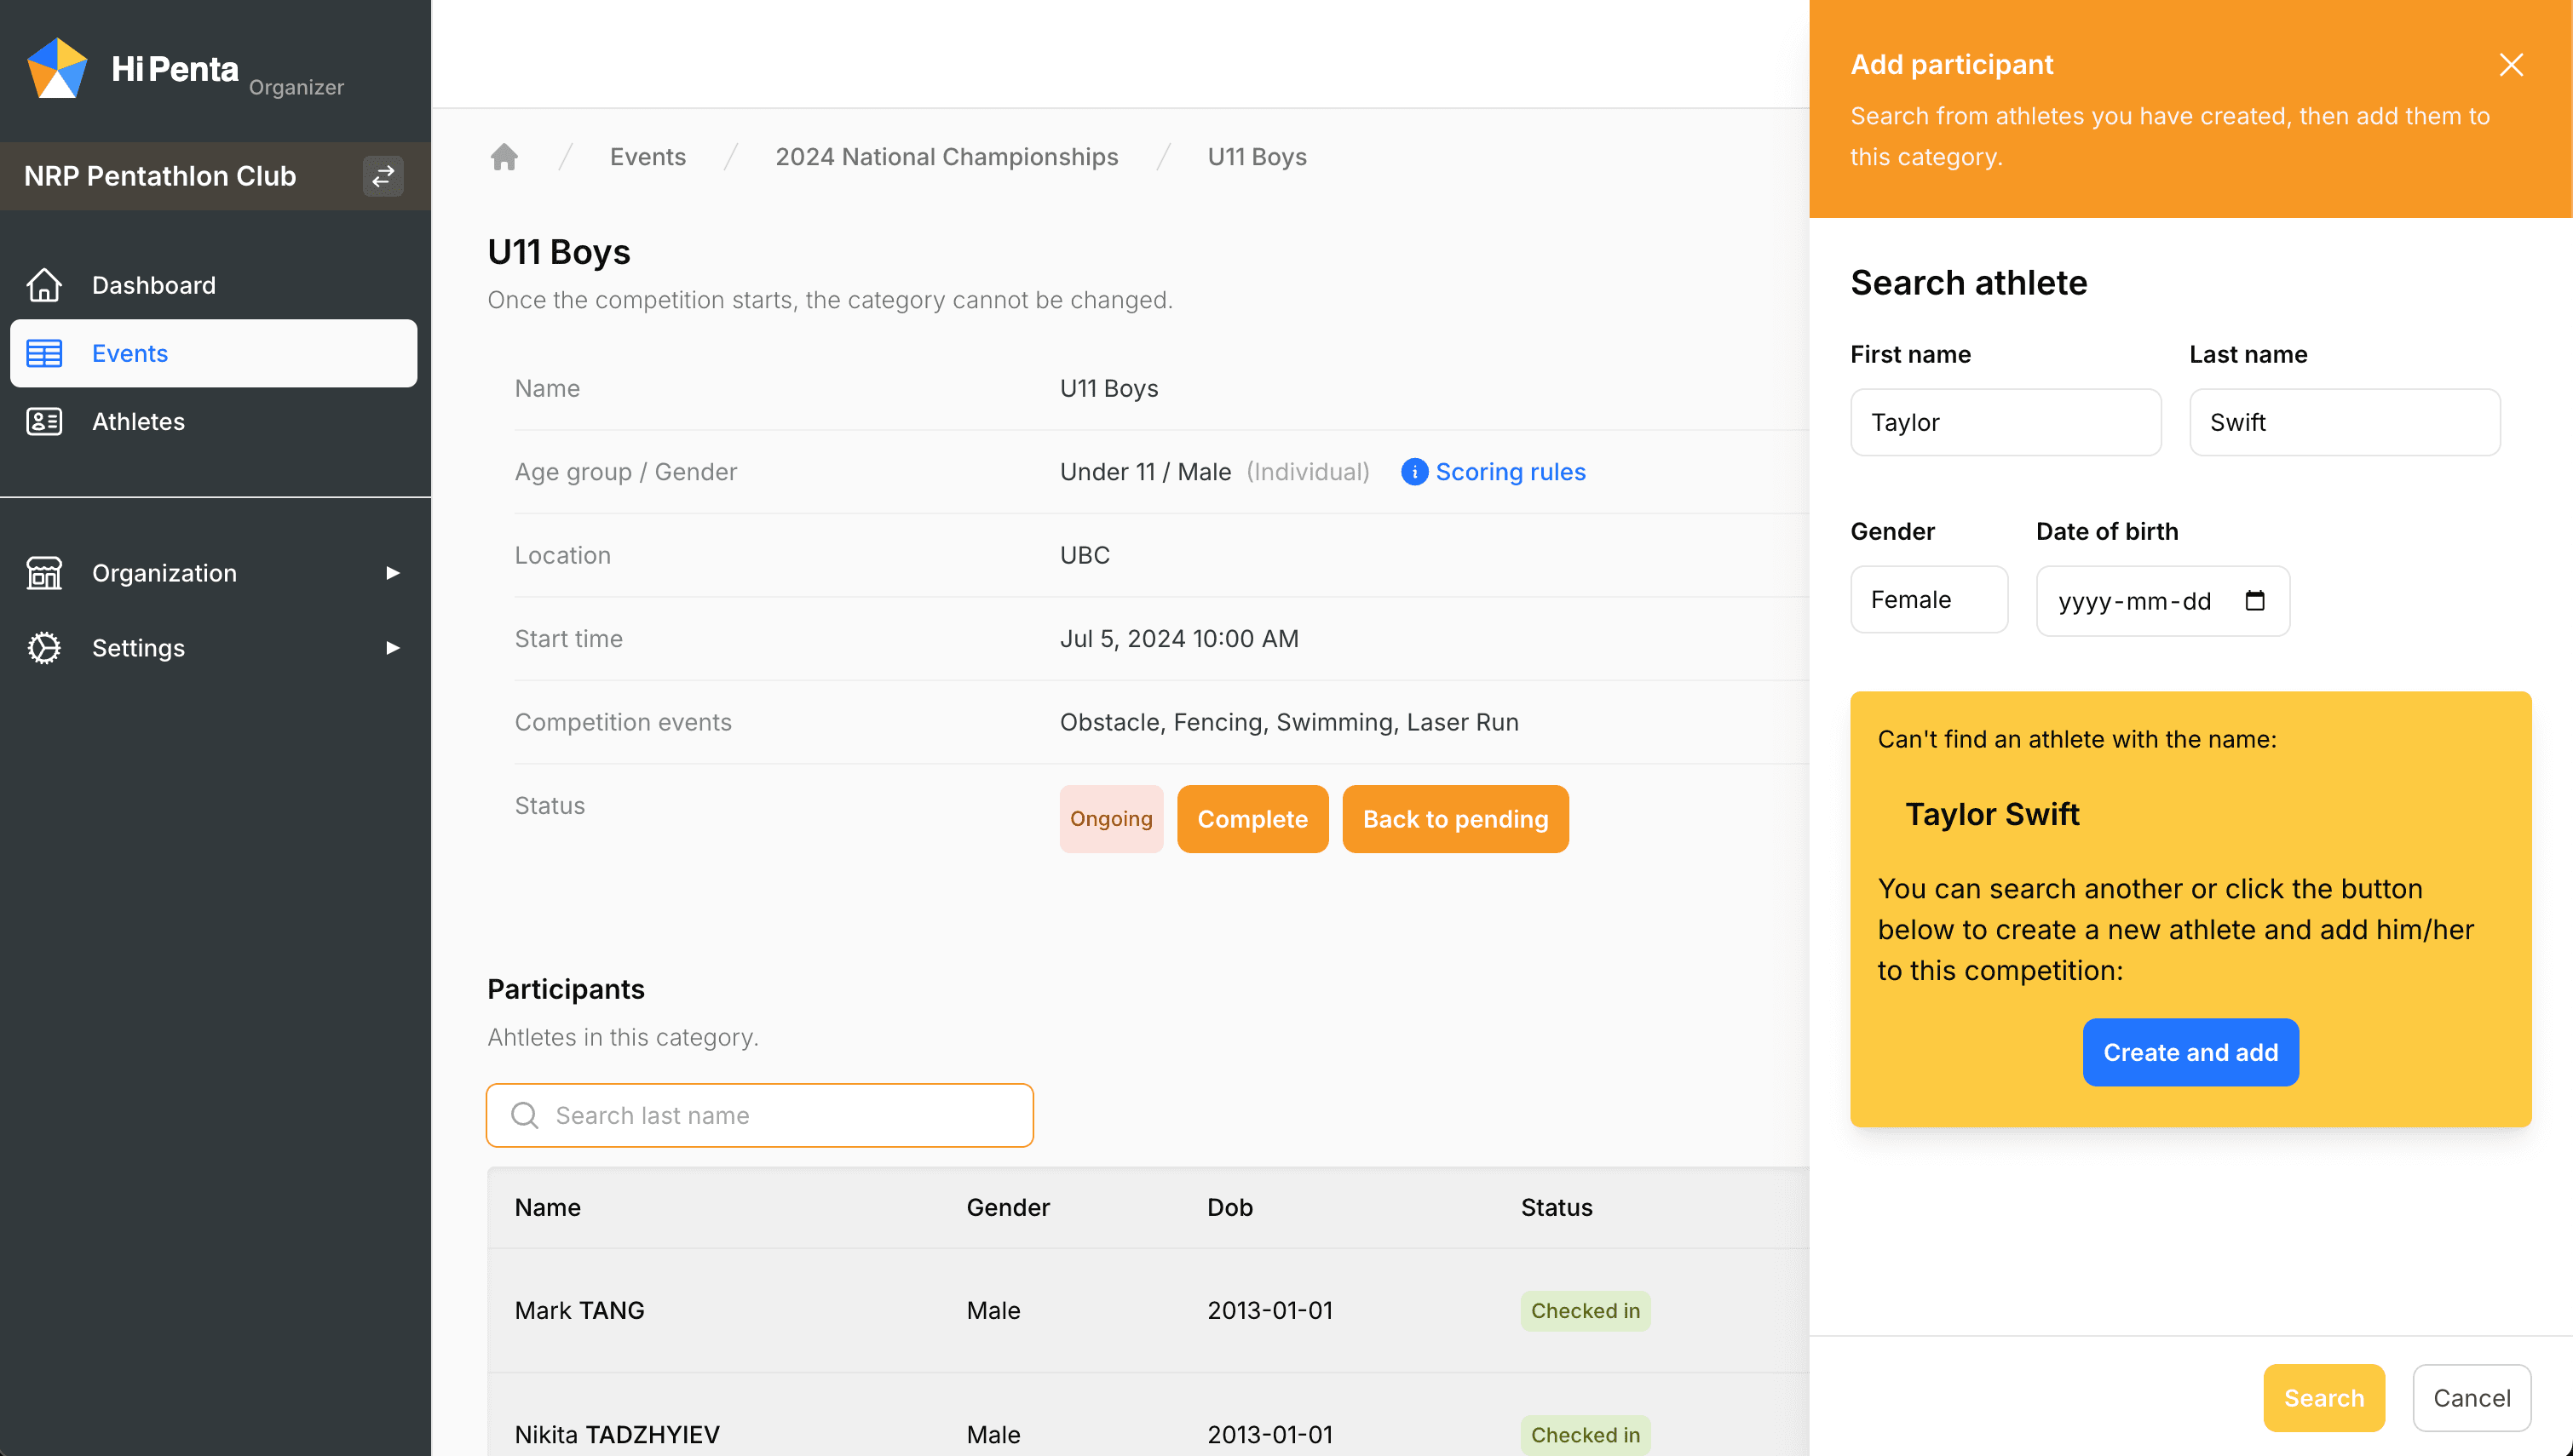Image resolution: width=2573 pixels, height=1456 pixels.
Task: Expand the Settings submenu arrow
Action: coord(392,648)
